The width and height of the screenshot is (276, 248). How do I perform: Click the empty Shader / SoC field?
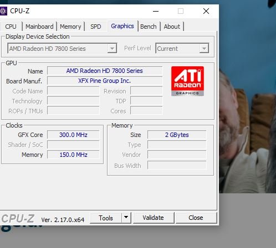click(x=73, y=145)
